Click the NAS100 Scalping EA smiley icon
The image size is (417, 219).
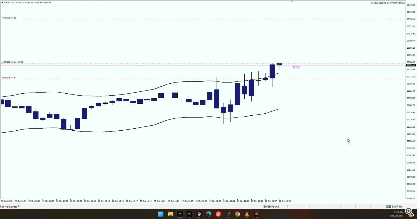403,3
